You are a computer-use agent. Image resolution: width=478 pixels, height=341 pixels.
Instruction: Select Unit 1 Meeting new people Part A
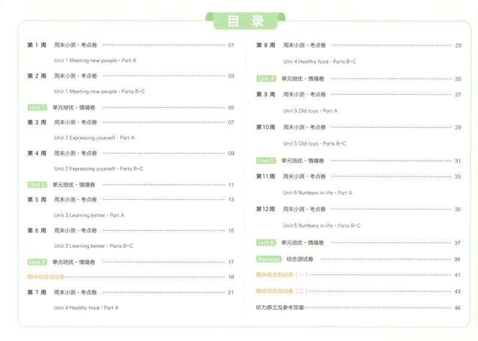click(x=95, y=61)
